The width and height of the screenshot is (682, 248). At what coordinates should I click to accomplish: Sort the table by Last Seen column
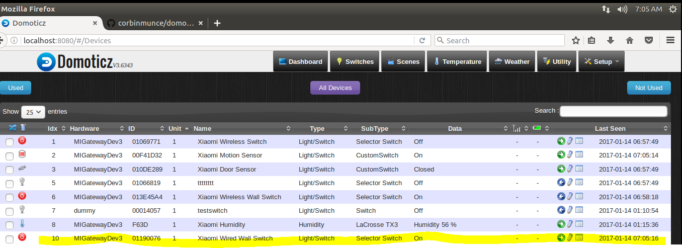610,128
